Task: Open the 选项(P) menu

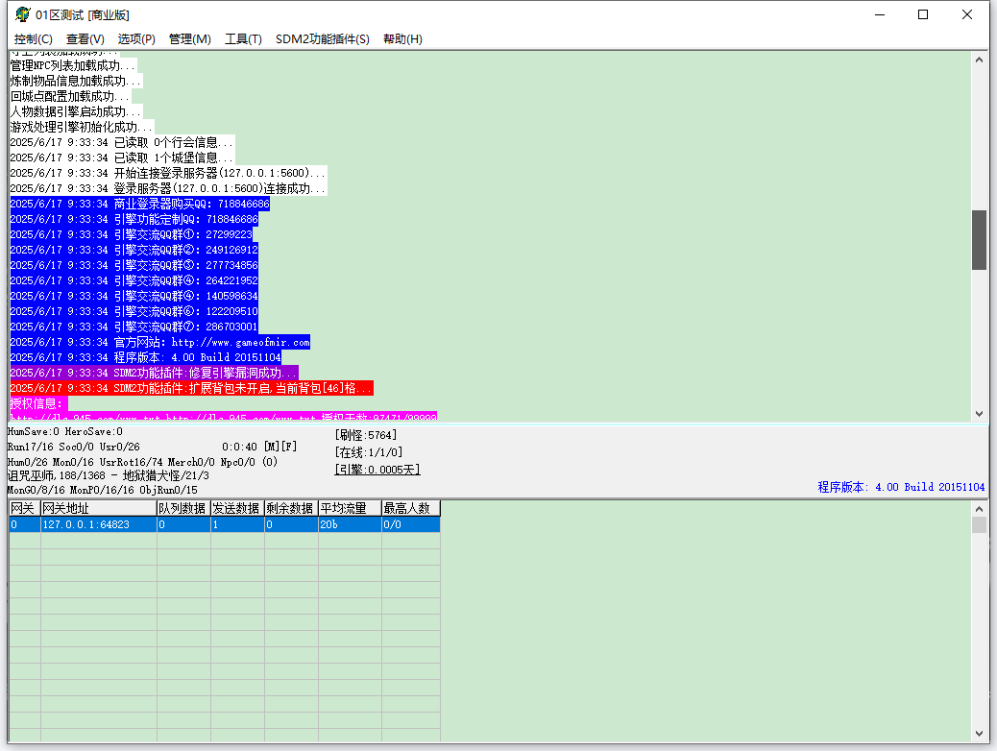Action: (136, 38)
